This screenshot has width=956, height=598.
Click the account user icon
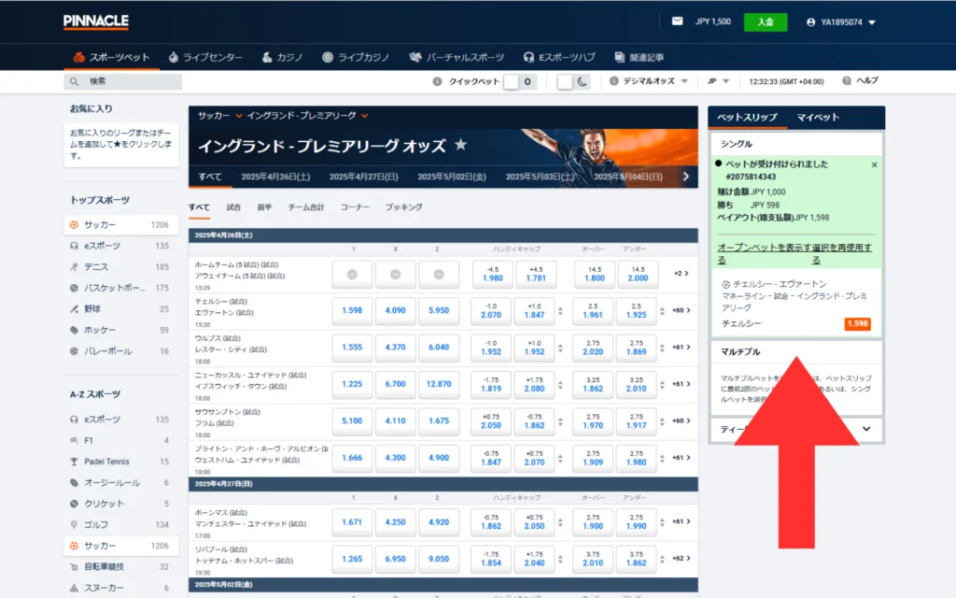pyautogui.click(x=811, y=22)
